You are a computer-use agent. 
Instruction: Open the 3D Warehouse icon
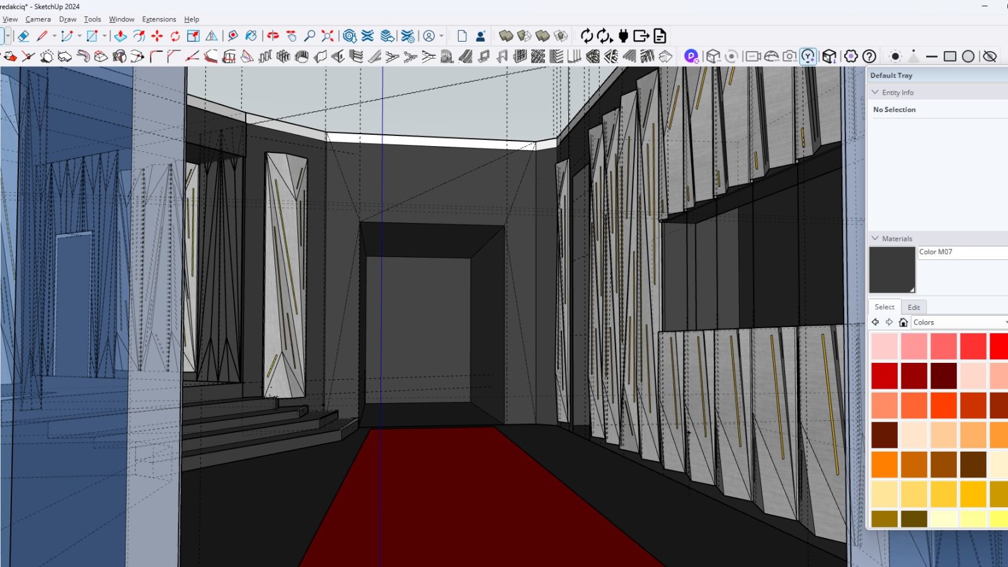[350, 36]
